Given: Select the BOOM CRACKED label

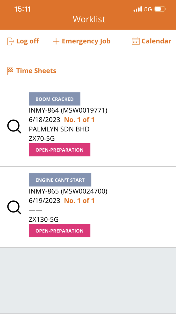Looking at the screenshot, I should (x=55, y=99).
